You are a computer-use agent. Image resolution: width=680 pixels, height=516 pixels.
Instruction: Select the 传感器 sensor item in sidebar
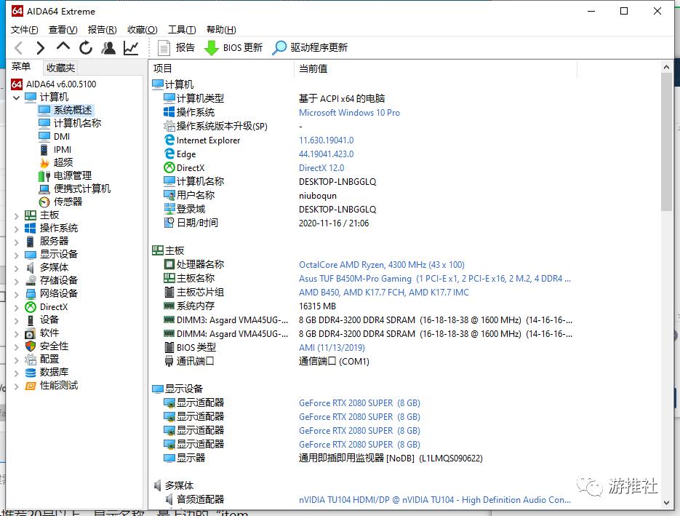pos(67,202)
